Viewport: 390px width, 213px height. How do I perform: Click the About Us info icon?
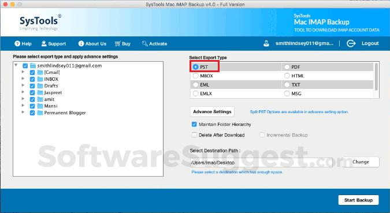pos(81,44)
